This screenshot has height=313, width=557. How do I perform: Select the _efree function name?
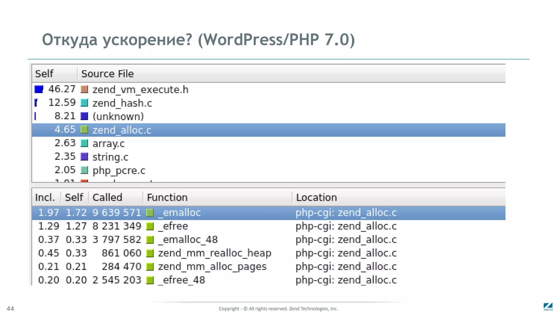(x=173, y=226)
